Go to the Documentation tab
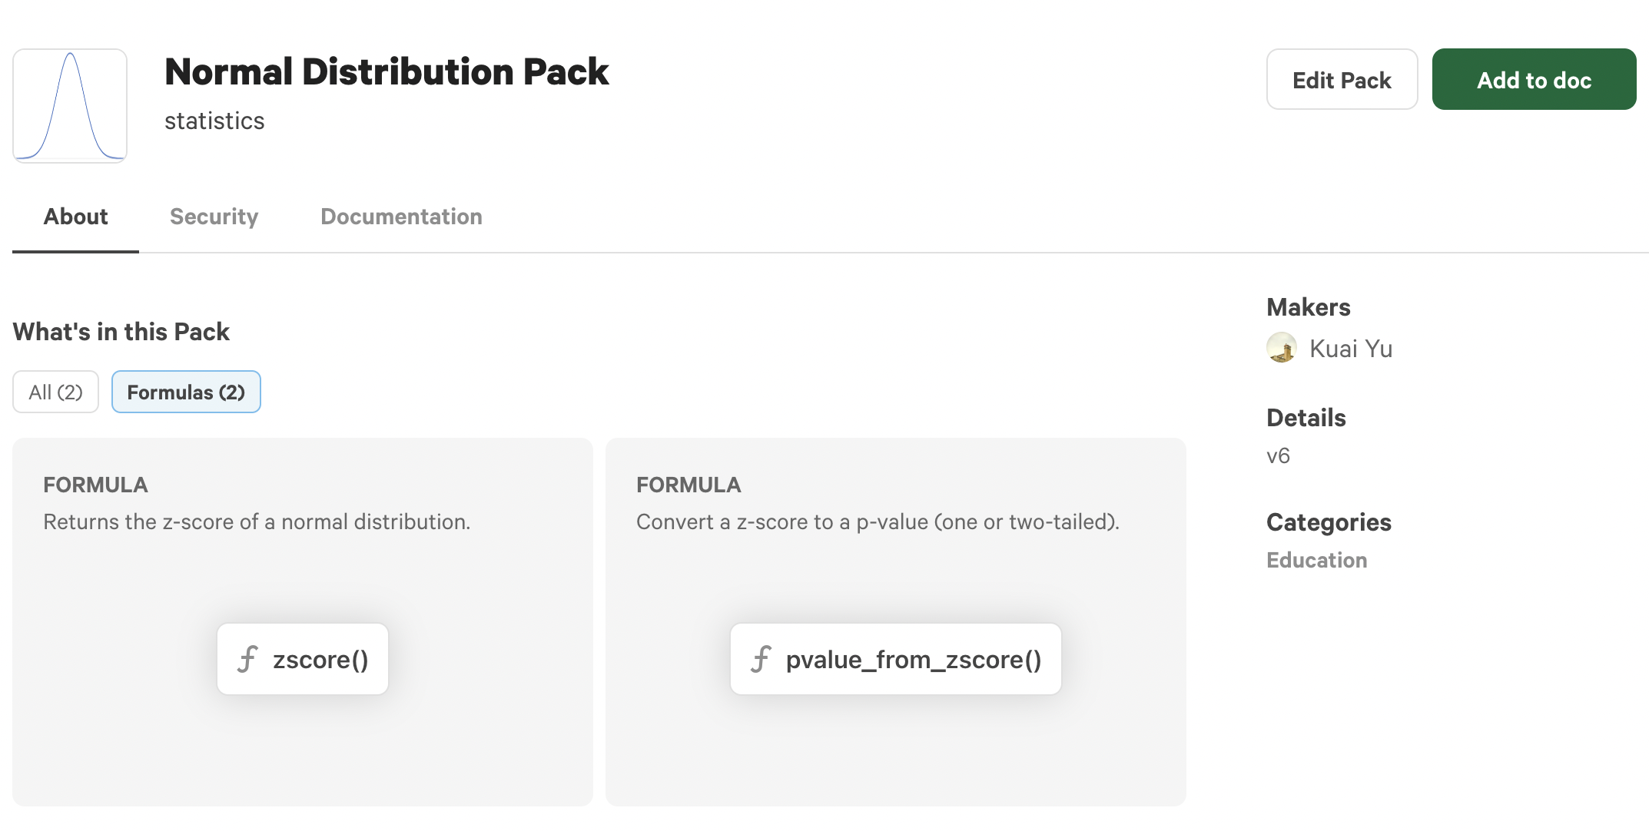Viewport: 1649px width, 831px height. point(401,217)
